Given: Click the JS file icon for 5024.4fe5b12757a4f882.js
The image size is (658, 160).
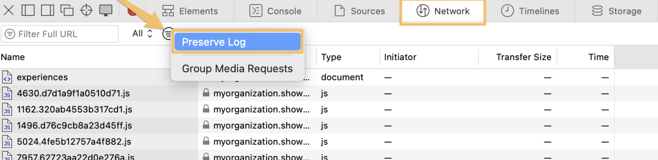Looking at the screenshot, I should [x=7, y=142].
